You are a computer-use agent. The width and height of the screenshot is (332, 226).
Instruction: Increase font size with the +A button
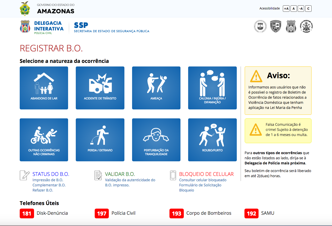pos(286,8)
